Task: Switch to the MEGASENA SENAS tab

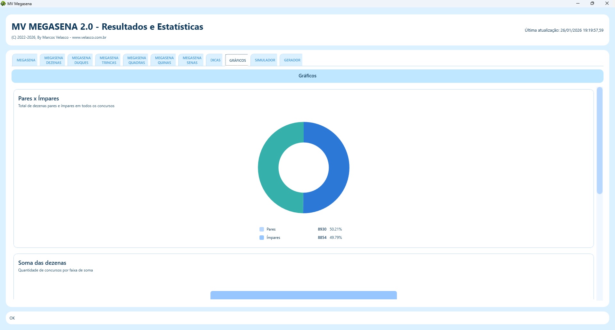Action: coord(192,60)
